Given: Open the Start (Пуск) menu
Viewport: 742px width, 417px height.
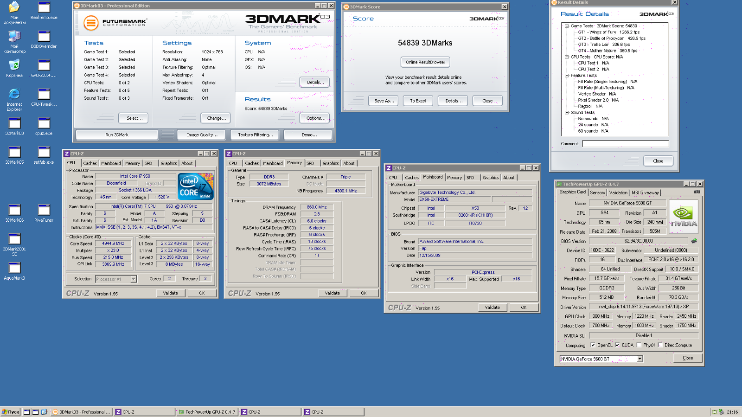Looking at the screenshot, I should (10, 412).
